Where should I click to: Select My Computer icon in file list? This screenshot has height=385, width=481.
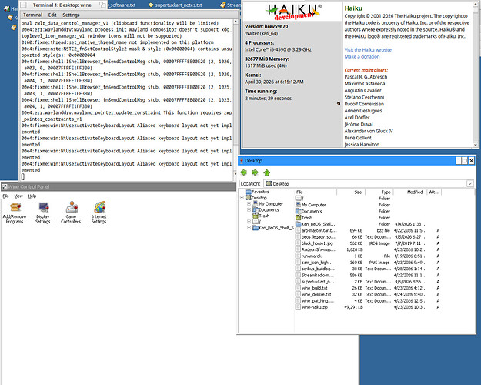coord(299,205)
